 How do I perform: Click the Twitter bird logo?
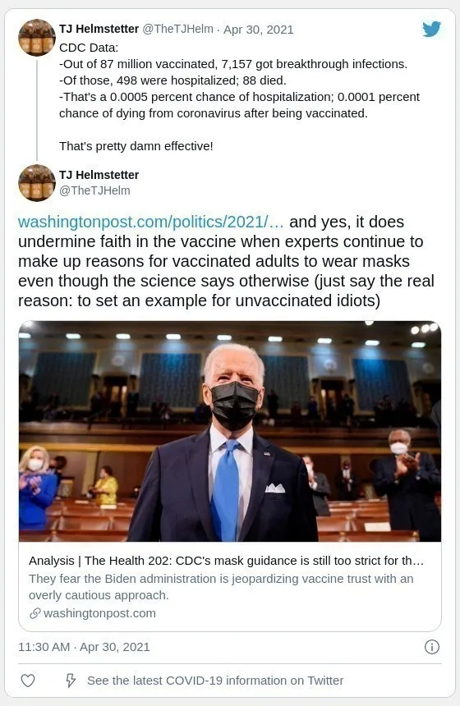(431, 30)
